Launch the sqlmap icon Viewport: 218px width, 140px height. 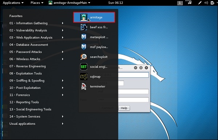(x=84, y=77)
